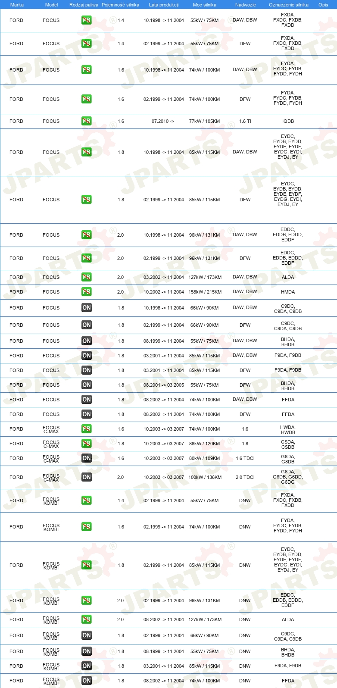The height and width of the screenshot is (688, 337).
Task: Click the diesel ON icon in the 08.2001 -> 03.2005 row
Action: pyautogui.click(x=87, y=385)
